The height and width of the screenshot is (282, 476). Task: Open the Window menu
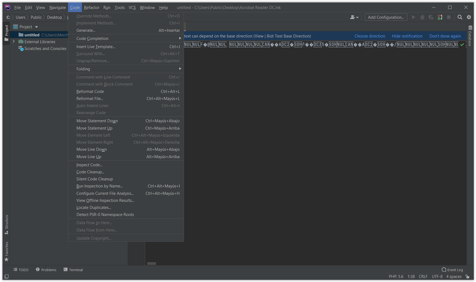(x=147, y=7)
